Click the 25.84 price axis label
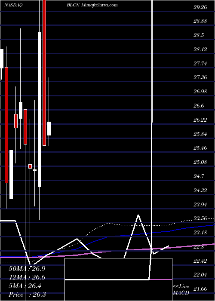Screen dimensions: 215x301 click(x=200, y=134)
